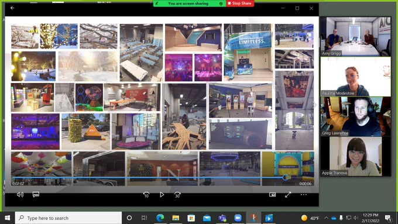Screen dimensions: 398x224
Task: Click the LIMITLESS banner photo
Action: [x=248, y=53]
